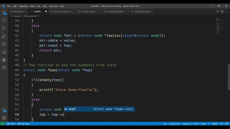Click 'ptr->next = top;' on line 44

(55, 46)
